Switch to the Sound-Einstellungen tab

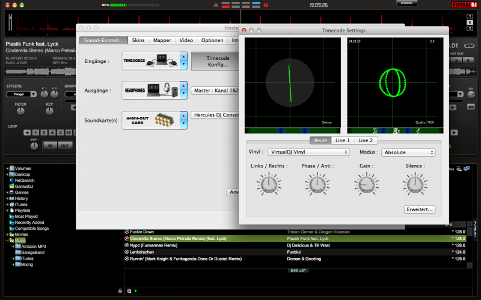[103, 40]
